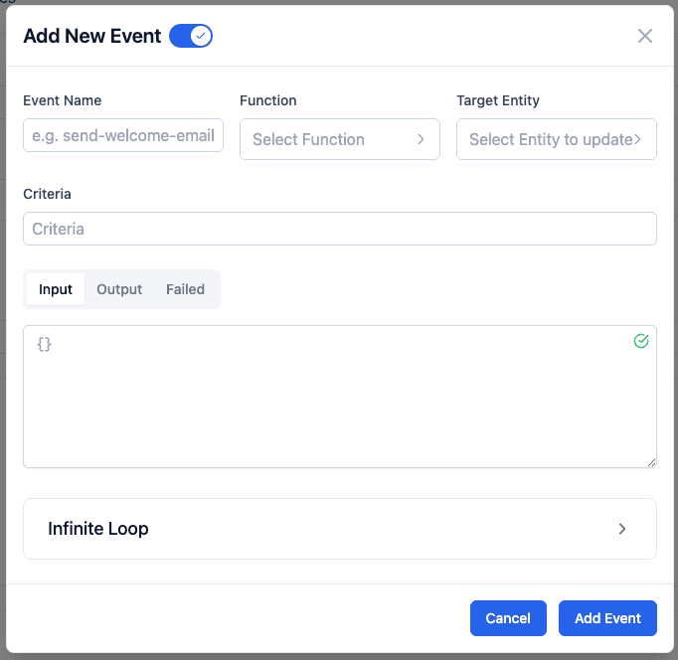Viewport: 678px width, 660px height.
Task: Click the Event Name label
Action: pos(62,100)
